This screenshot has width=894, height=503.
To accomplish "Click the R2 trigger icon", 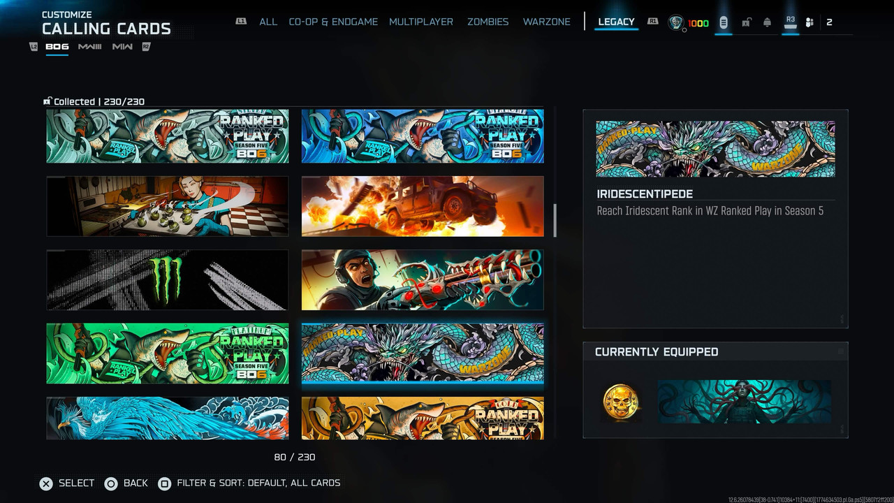I will (x=146, y=47).
